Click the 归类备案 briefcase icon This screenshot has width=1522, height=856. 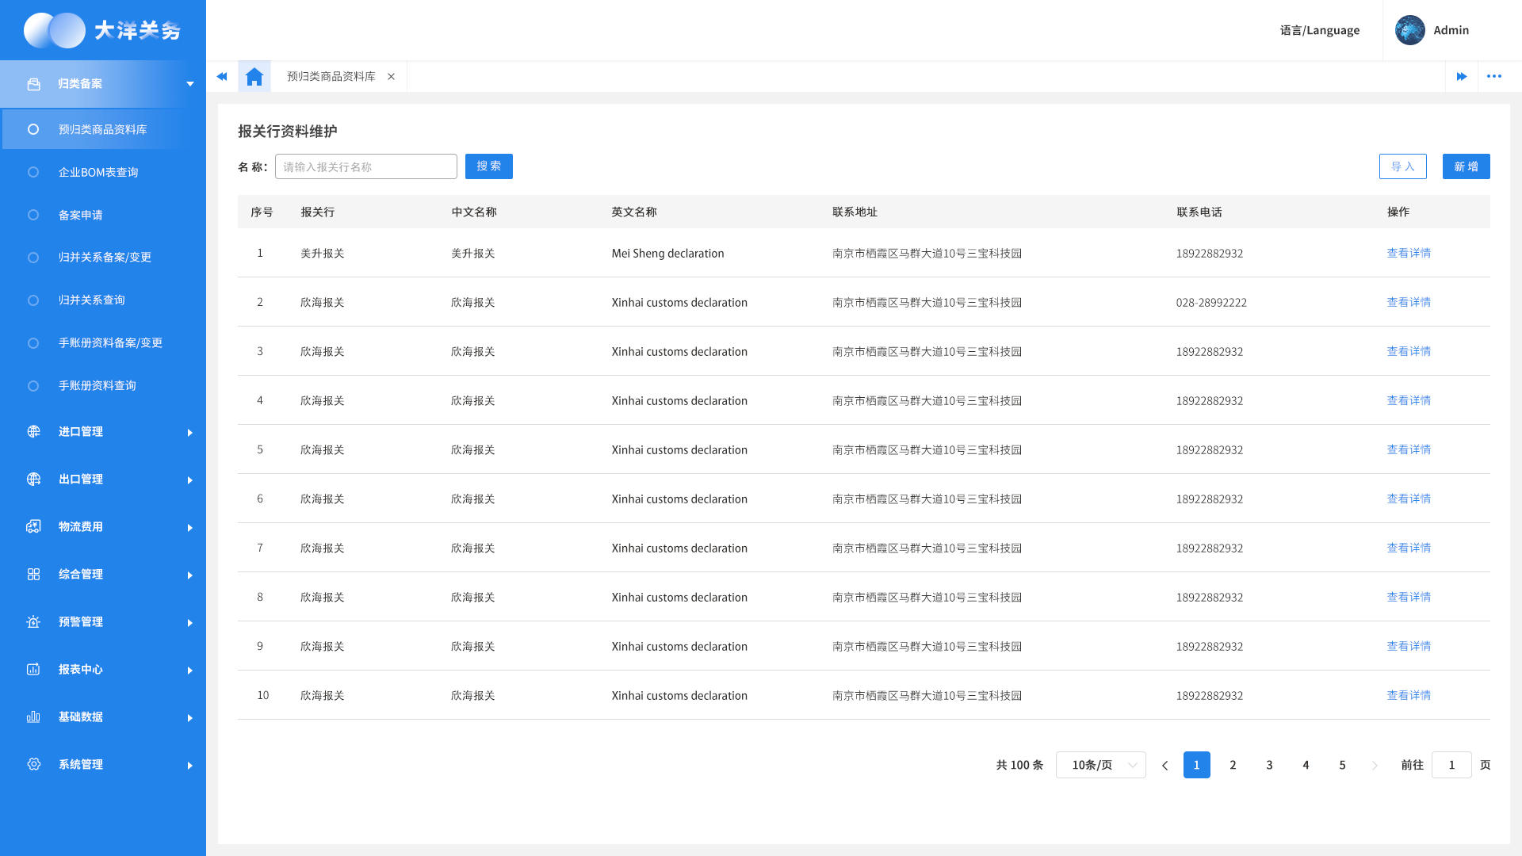(33, 84)
